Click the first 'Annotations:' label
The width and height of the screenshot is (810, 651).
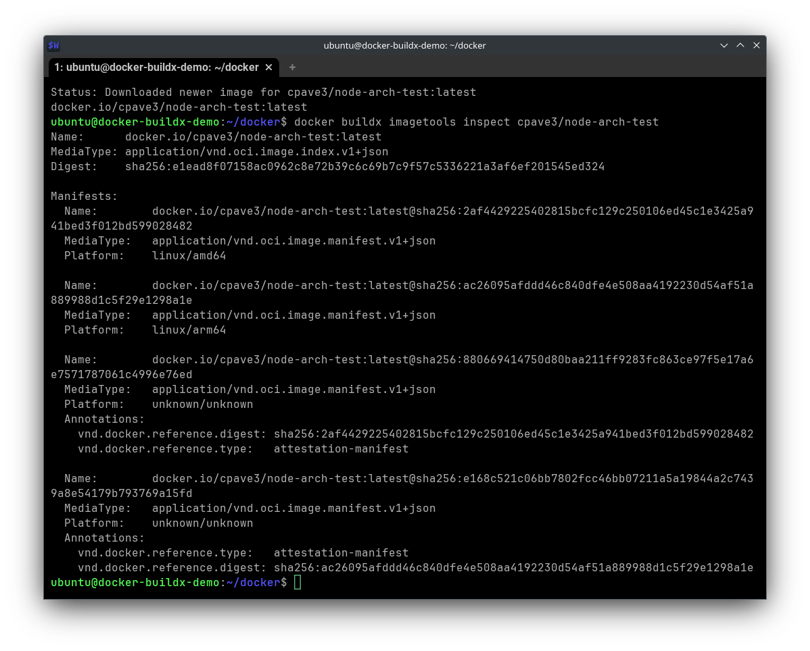[104, 419]
